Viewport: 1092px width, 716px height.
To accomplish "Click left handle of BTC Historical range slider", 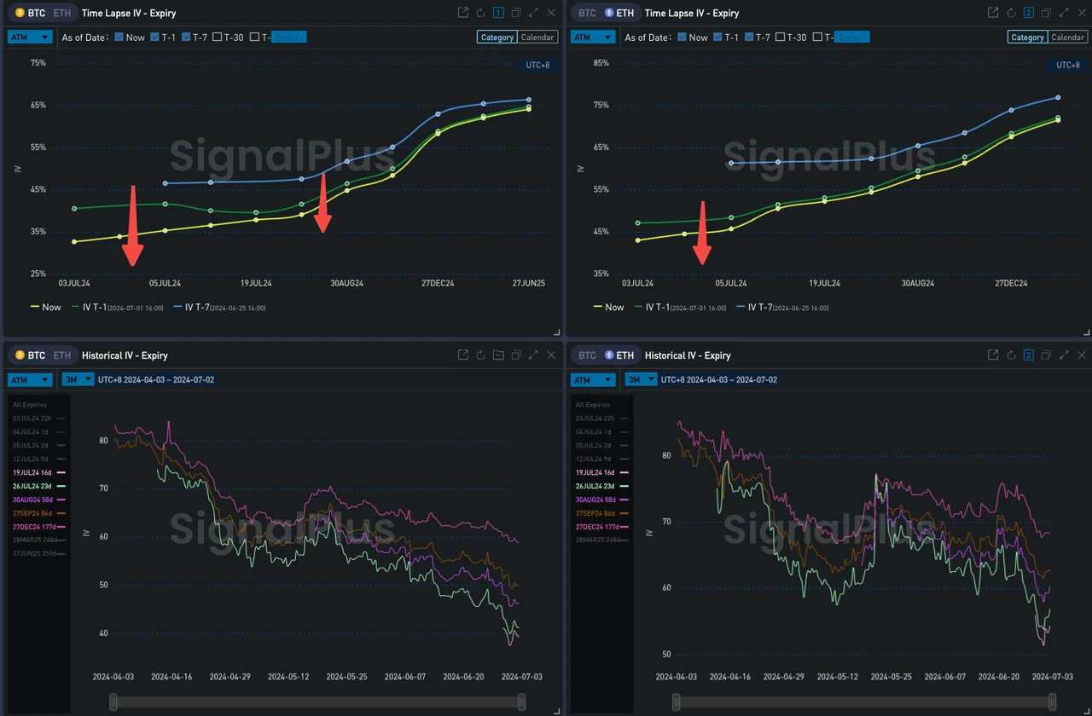I will tap(113, 702).
